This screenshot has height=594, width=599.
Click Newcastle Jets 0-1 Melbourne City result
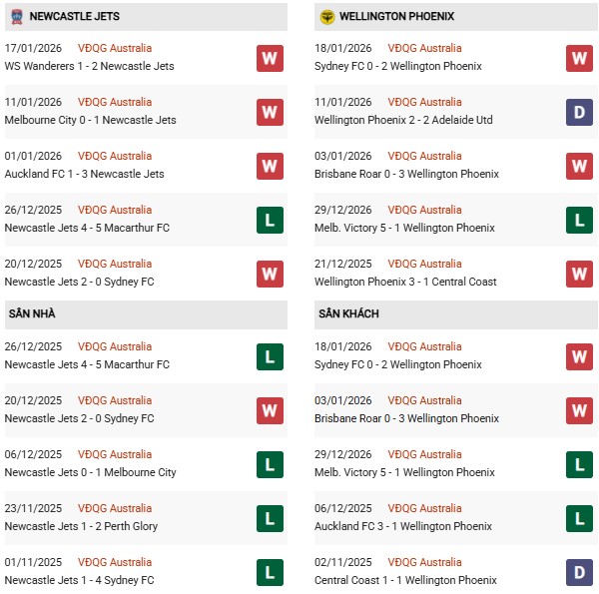coord(91,472)
